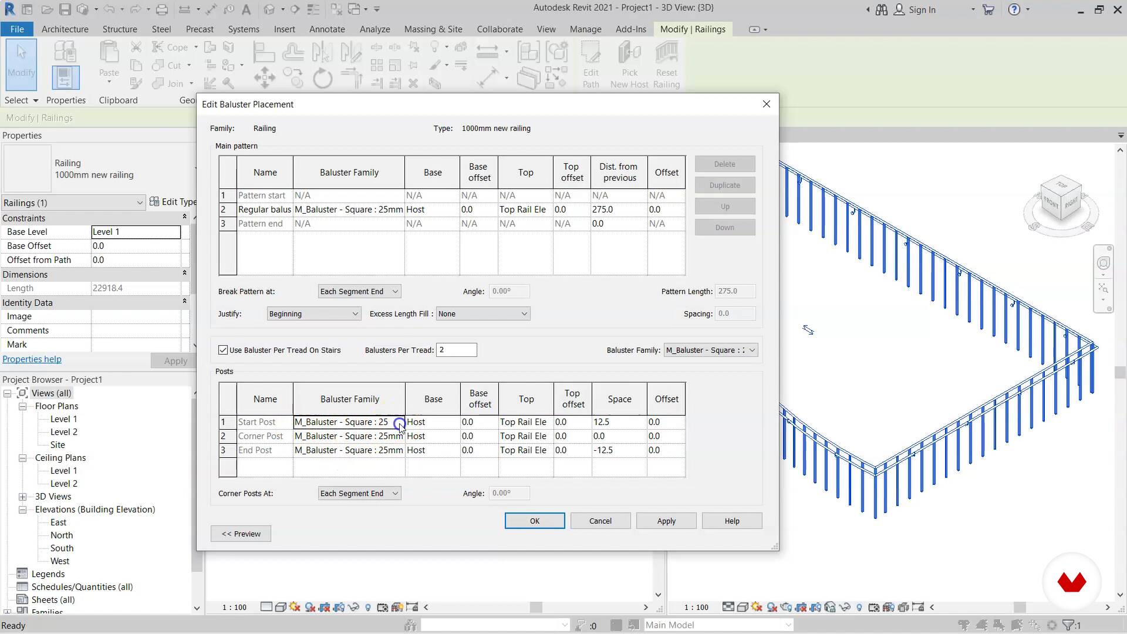This screenshot has width=1127, height=634.
Task: Click the << Preview button
Action: [241, 534]
